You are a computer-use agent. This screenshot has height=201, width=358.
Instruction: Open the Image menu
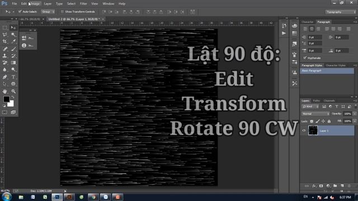point(35,4)
